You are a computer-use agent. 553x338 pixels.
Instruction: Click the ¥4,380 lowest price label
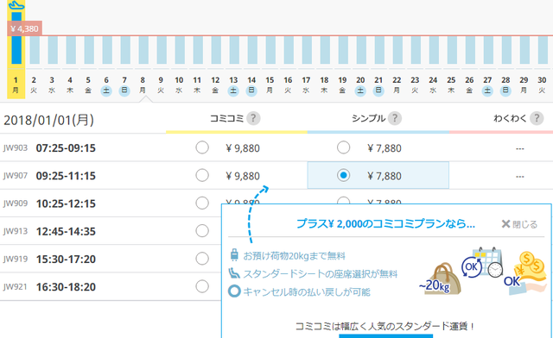(25, 28)
